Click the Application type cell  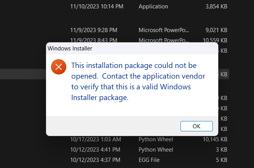[x=154, y=6]
